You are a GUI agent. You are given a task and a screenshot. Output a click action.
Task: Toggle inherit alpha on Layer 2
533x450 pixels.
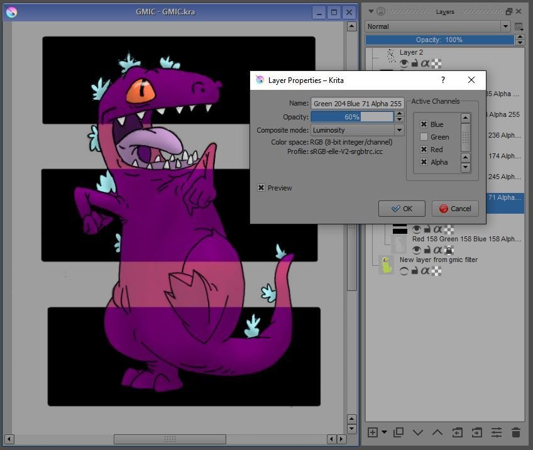point(426,63)
